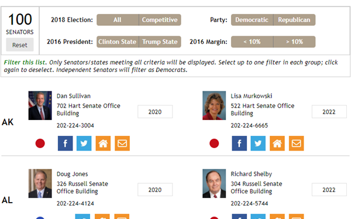Select the Clinton State filter
351x219 pixels.
[118, 42]
